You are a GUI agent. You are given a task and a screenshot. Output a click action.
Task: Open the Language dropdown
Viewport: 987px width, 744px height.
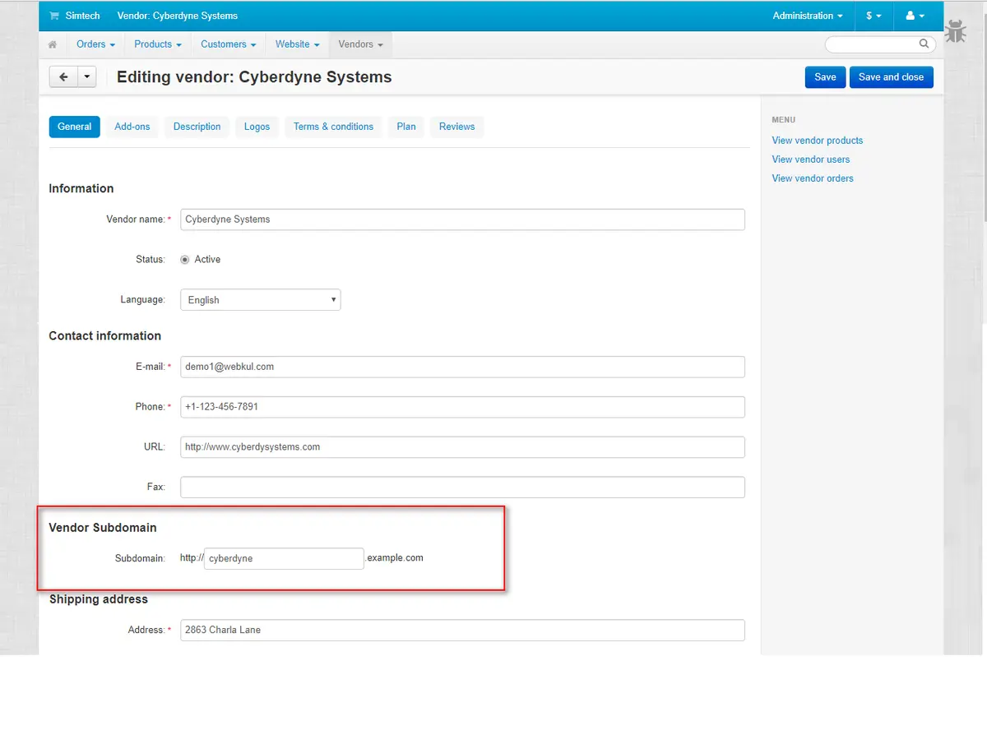pos(260,300)
